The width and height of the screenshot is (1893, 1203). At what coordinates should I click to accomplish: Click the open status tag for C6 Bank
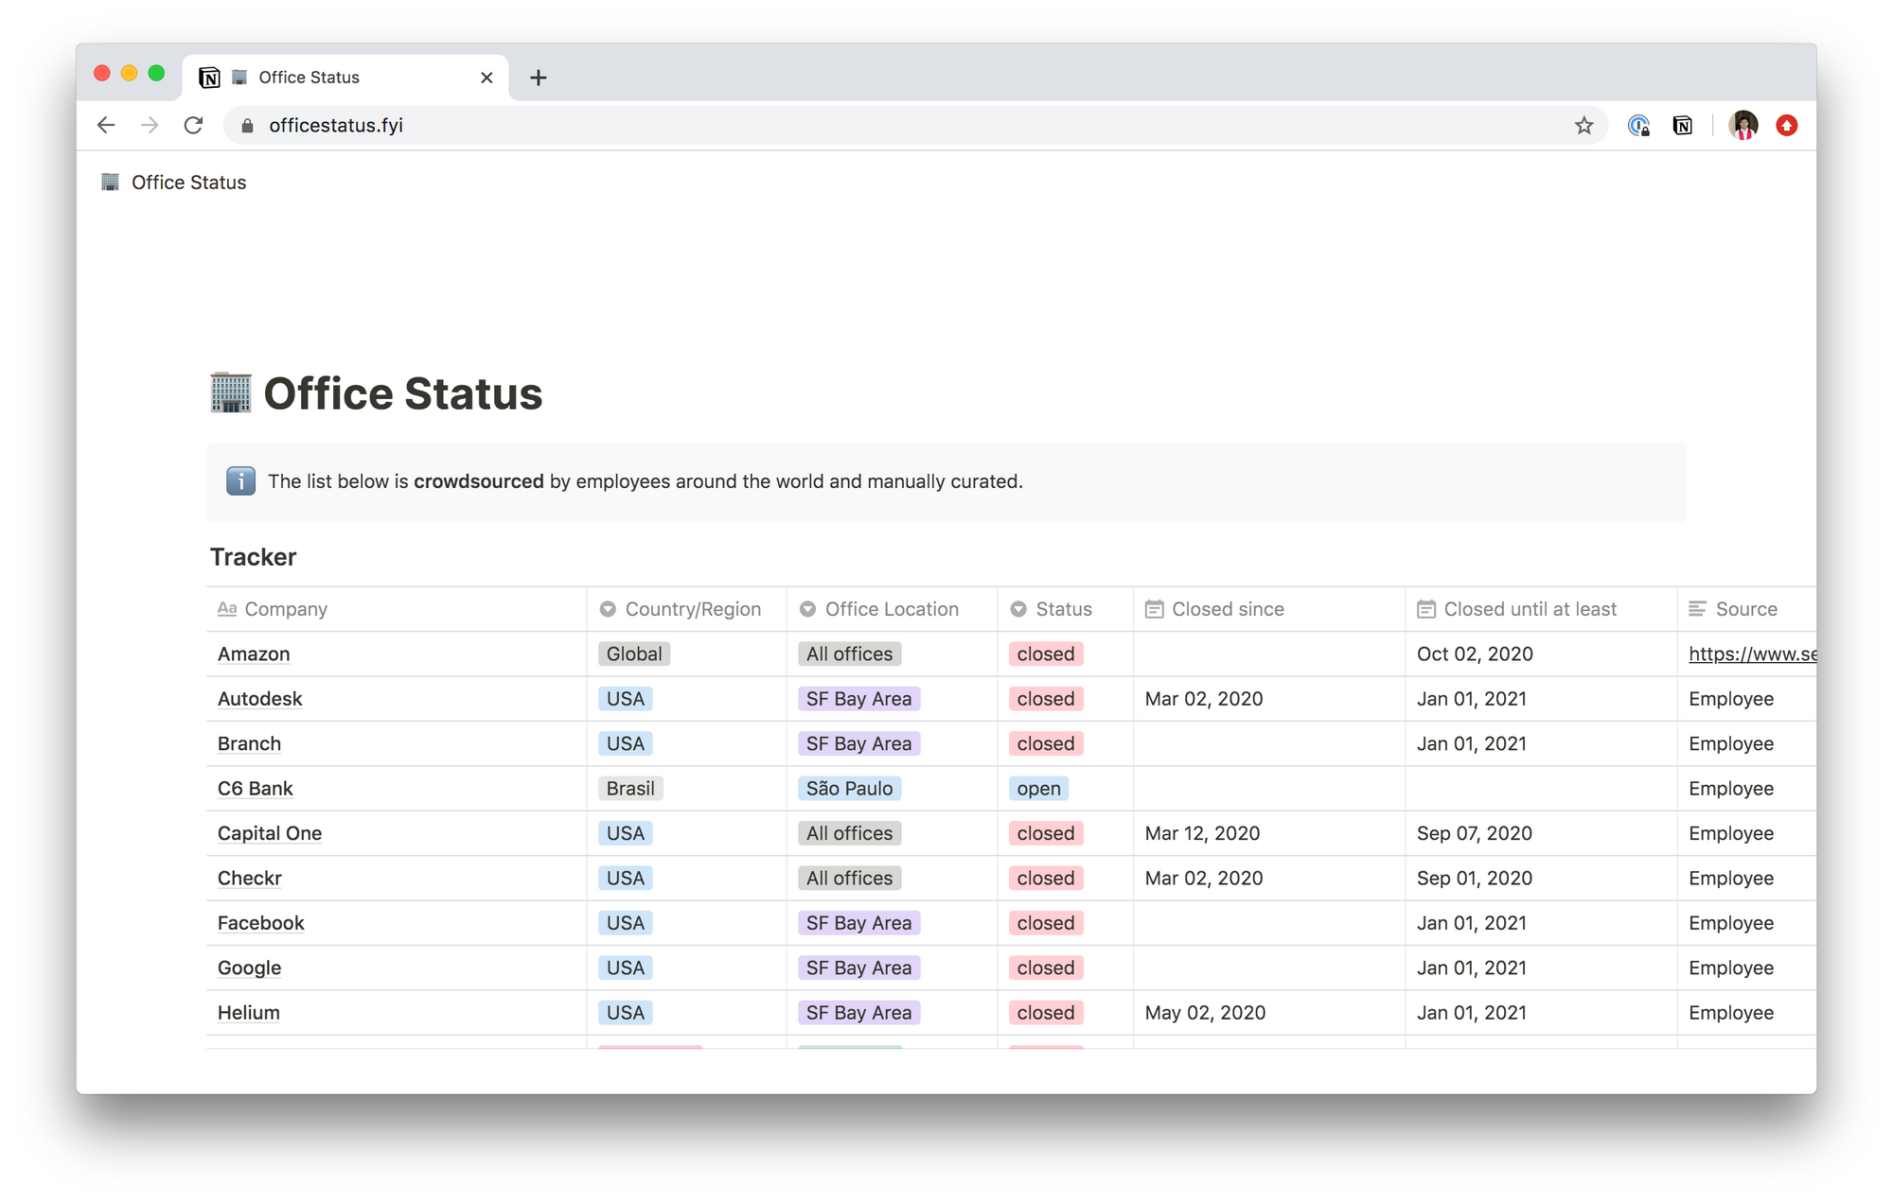pyautogui.click(x=1038, y=789)
